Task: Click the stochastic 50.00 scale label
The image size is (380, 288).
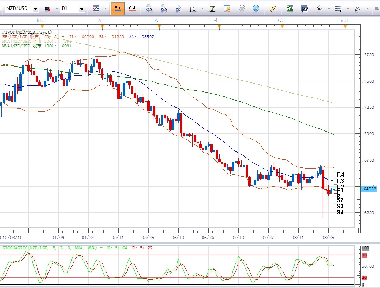Action: click(x=368, y=266)
